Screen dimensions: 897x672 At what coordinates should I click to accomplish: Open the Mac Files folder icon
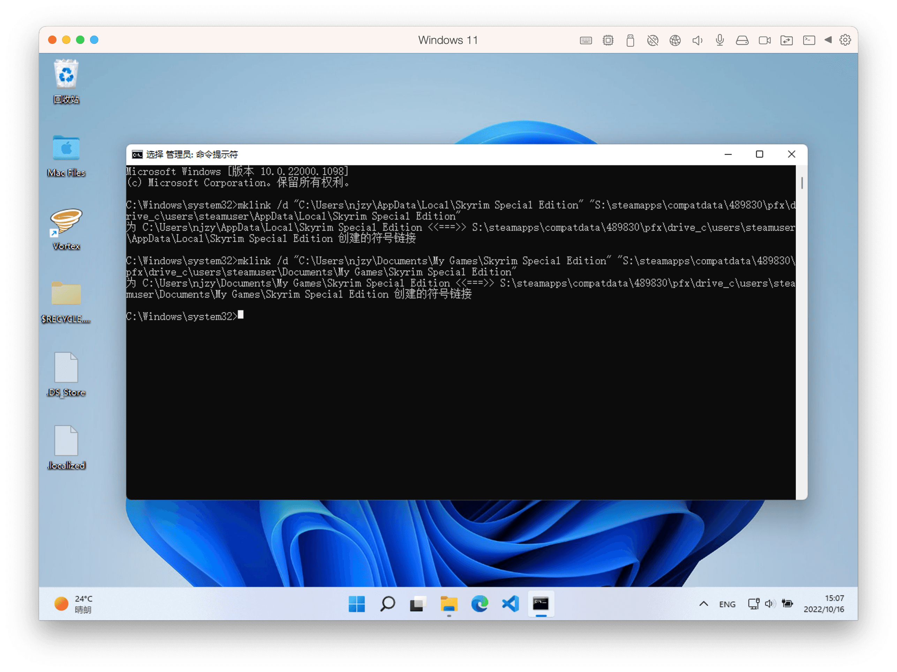pos(66,156)
